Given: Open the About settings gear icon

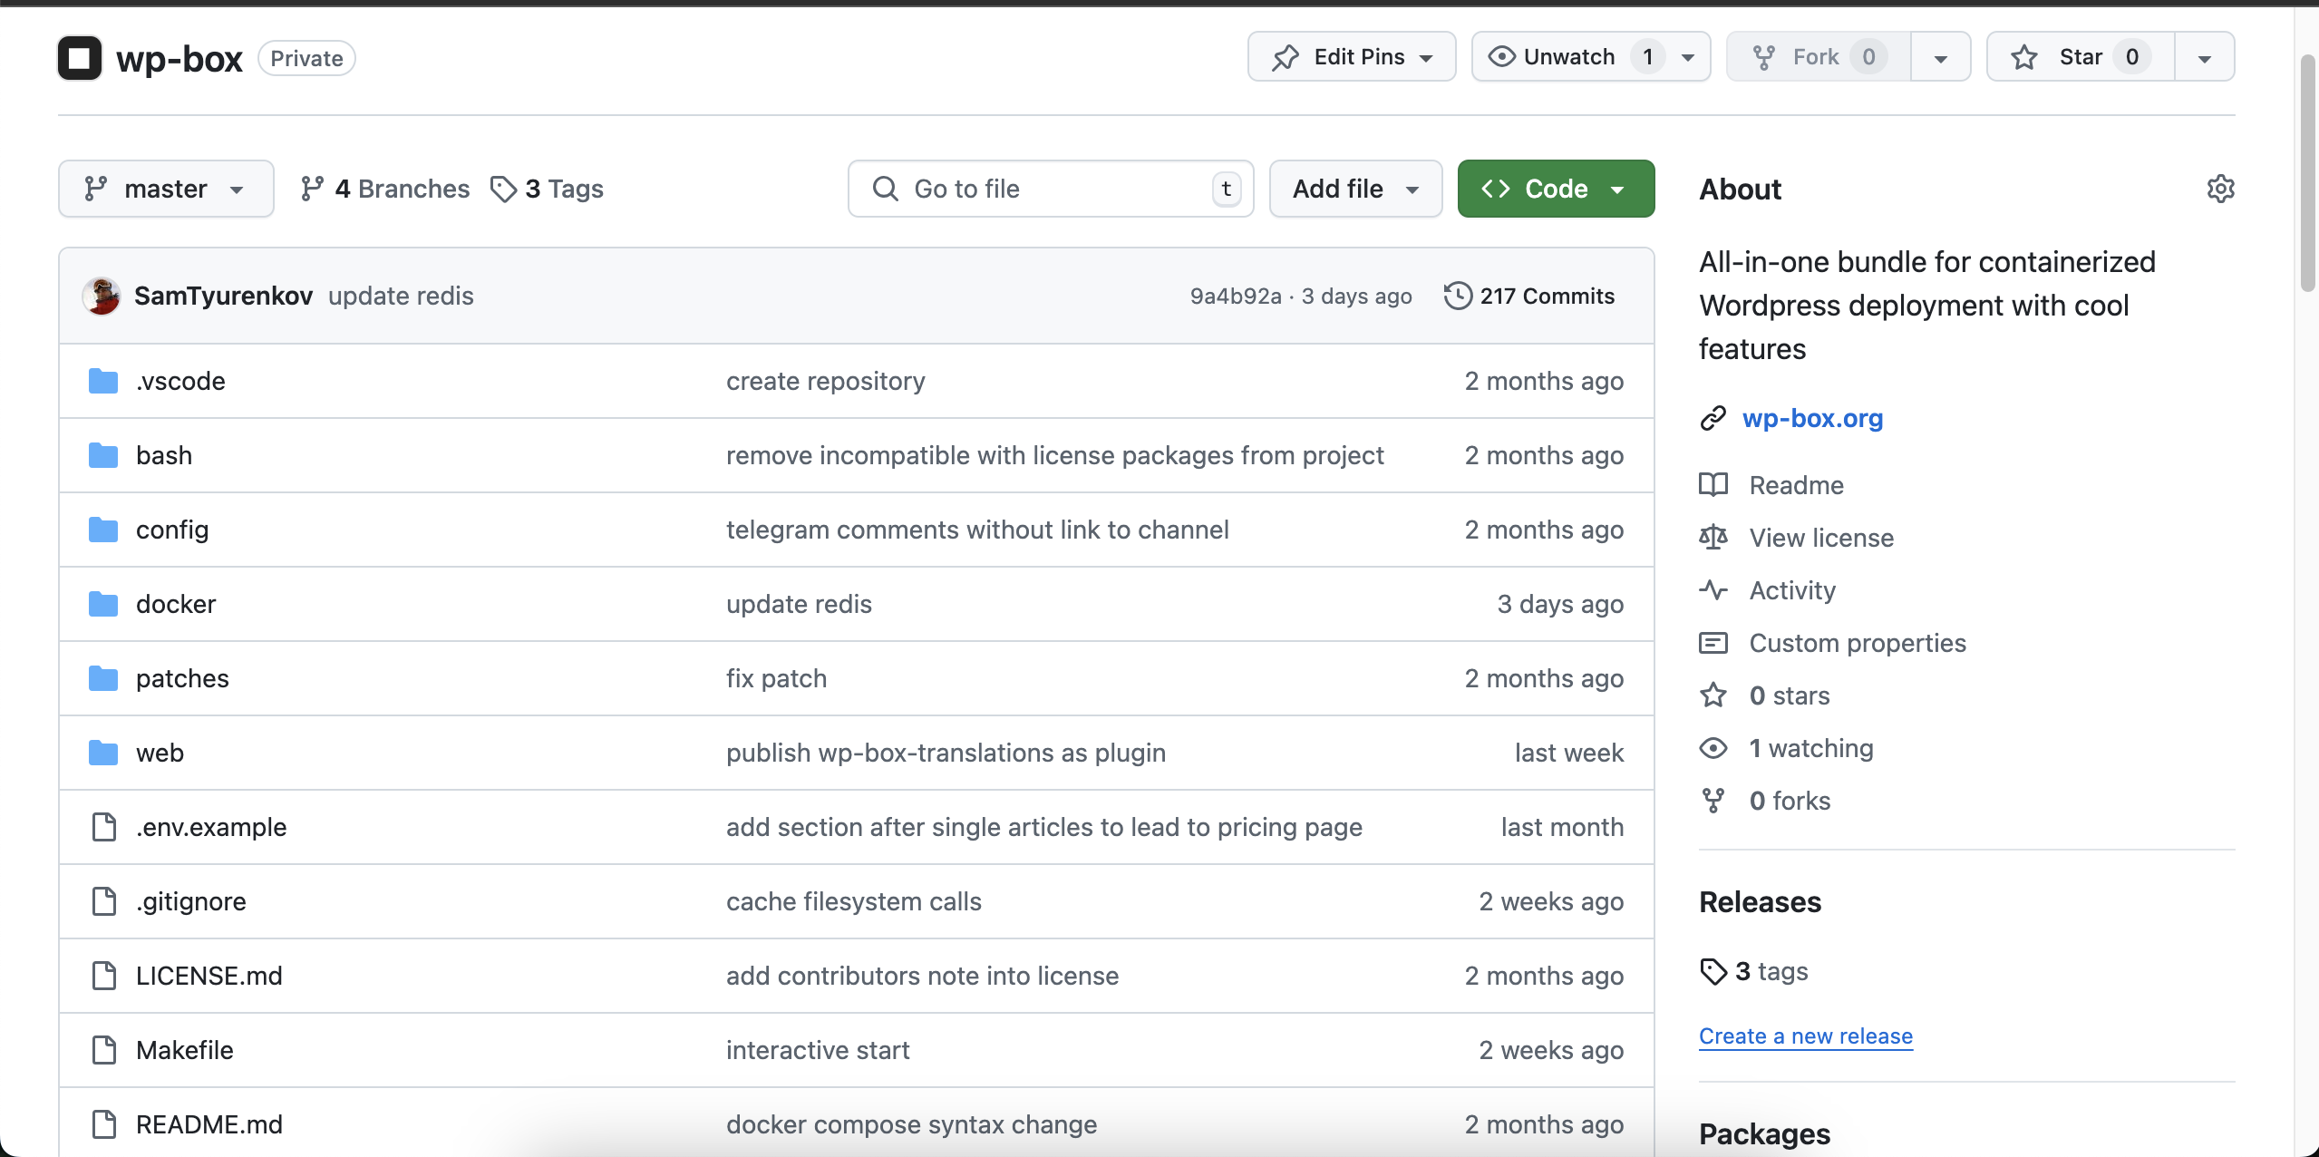Looking at the screenshot, I should [2220, 189].
